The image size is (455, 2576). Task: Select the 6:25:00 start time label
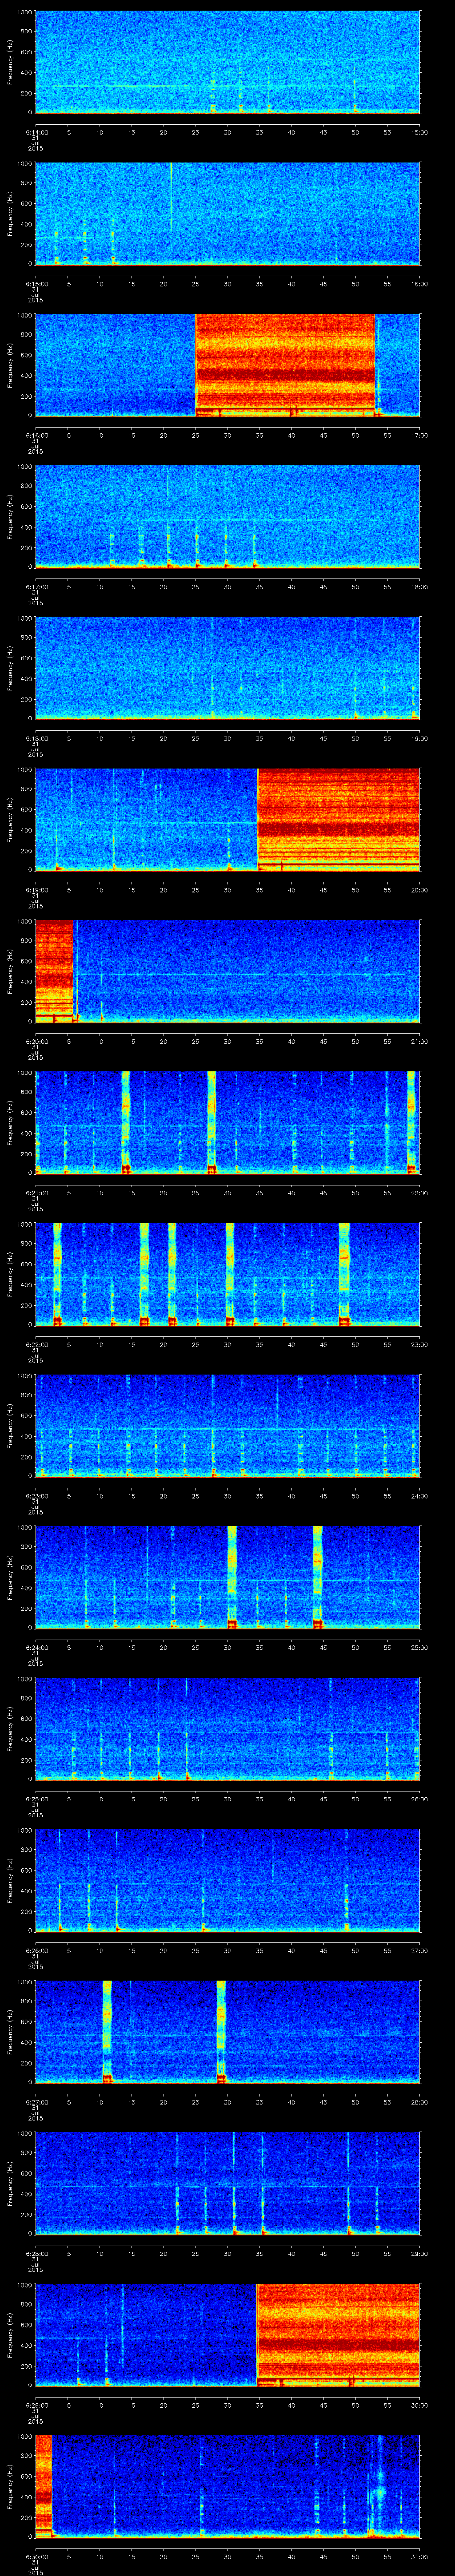point(35,1799)
